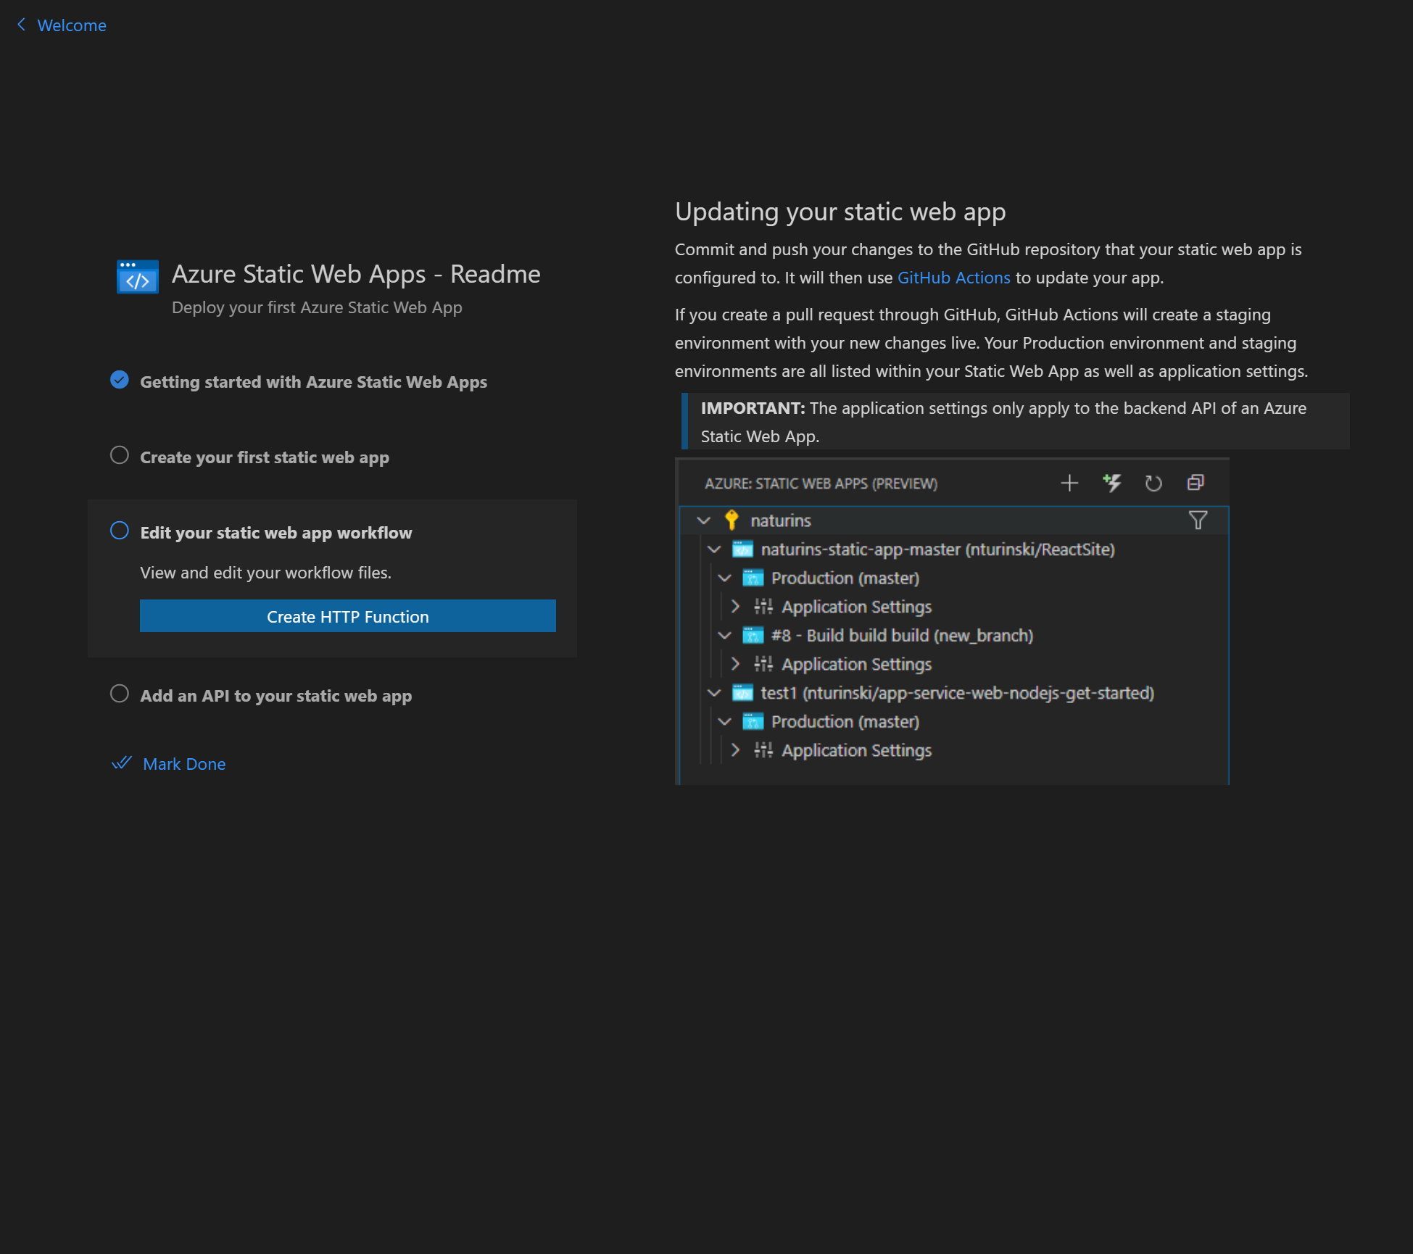
Task: Select the Edit your static web app workflow circle
Action: (119, 530)
